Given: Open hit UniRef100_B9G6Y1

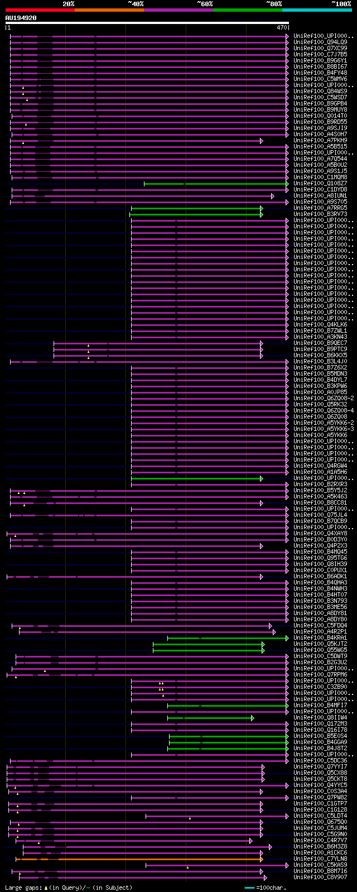Looking at the screenshot, I should pos(320,60).
